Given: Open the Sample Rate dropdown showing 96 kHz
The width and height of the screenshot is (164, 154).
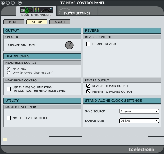Looking at the screenshot, I should point(139,121).
